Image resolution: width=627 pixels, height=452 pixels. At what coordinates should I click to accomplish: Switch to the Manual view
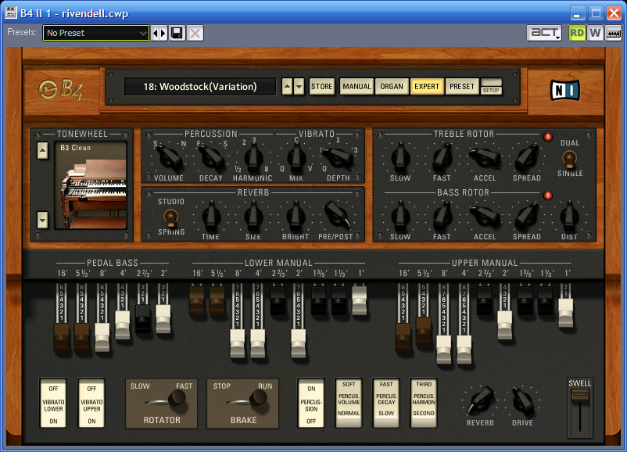(356, 86)
